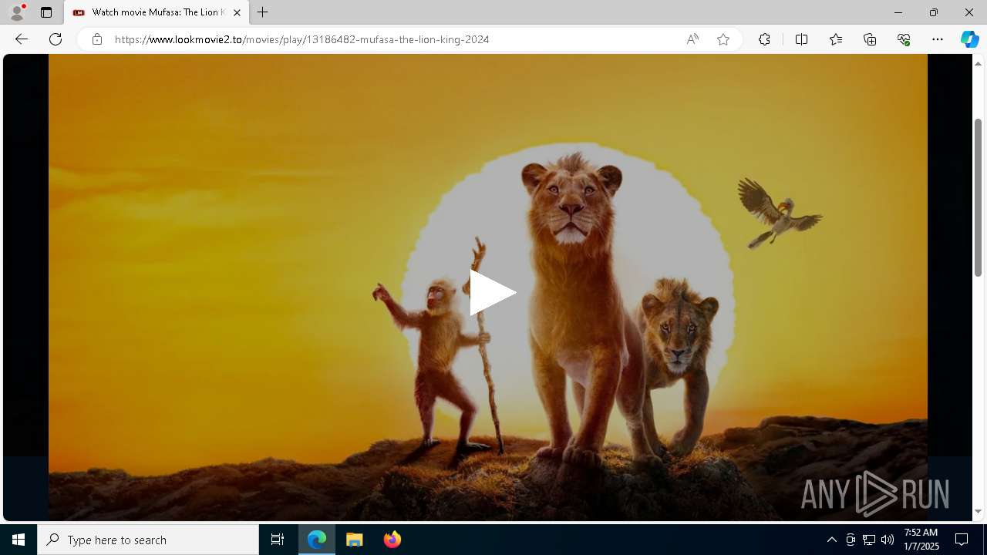Click the Type here to search box
987x555 pixels.
pos(148,540)
